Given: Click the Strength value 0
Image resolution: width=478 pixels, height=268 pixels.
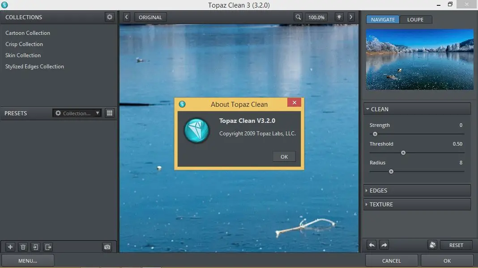Looking at the screenshot, I should point(461,125).
